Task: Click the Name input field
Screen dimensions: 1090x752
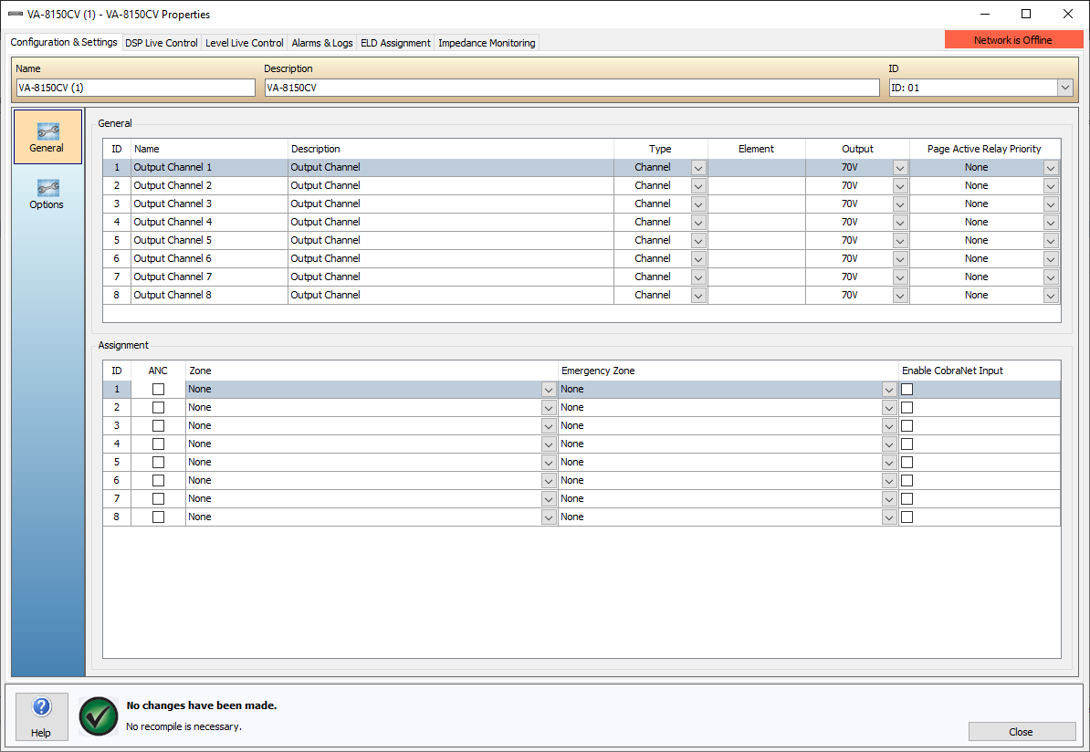Action: [135, 88]
